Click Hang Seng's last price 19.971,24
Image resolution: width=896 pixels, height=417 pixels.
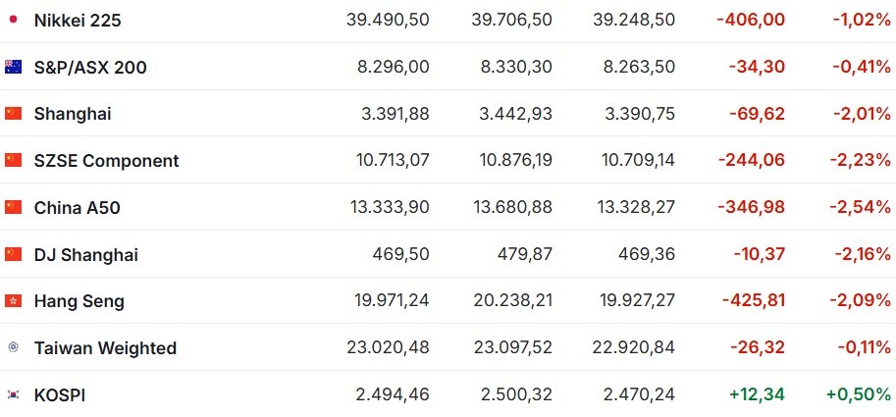point(388,300)
